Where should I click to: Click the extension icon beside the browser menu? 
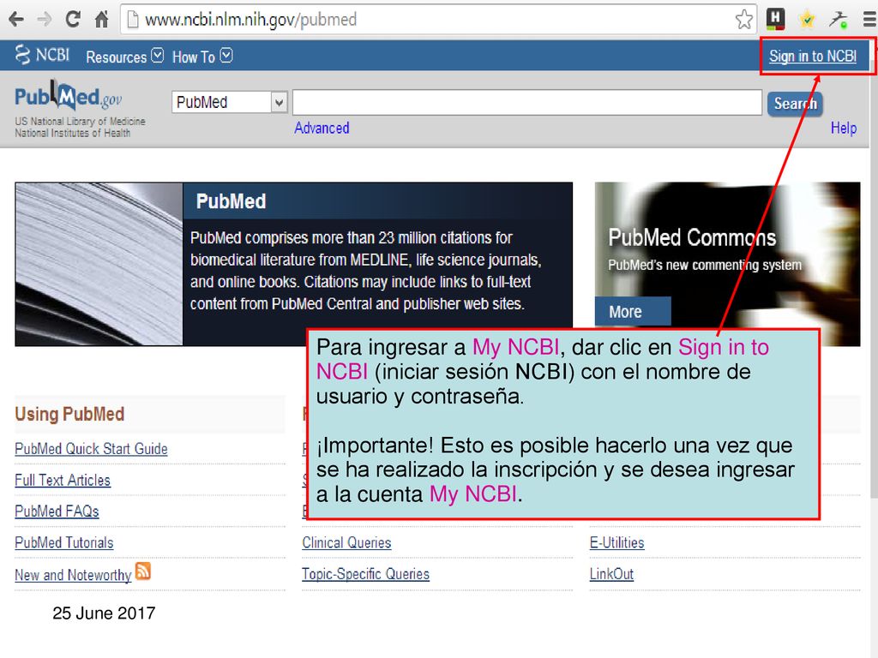[839, 20]
